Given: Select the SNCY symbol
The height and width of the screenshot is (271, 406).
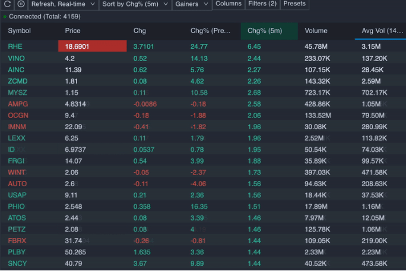Looking at the screenshot, I should tap(17, 263).
